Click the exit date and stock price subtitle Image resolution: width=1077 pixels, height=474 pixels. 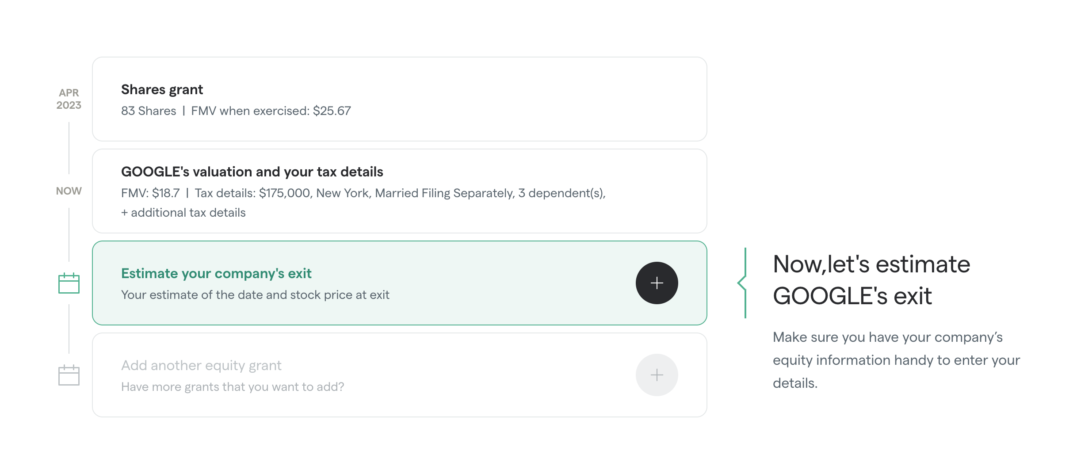255,295
